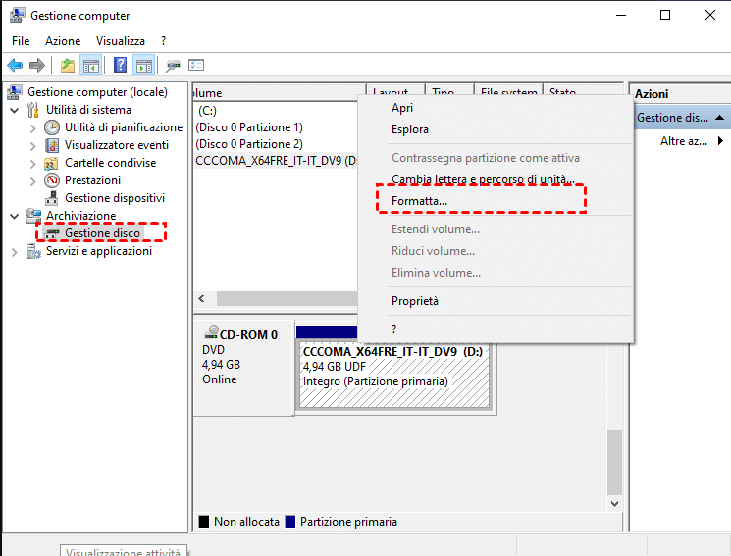Expand the Servizi e applicazioni node

(x=15, y=252)
